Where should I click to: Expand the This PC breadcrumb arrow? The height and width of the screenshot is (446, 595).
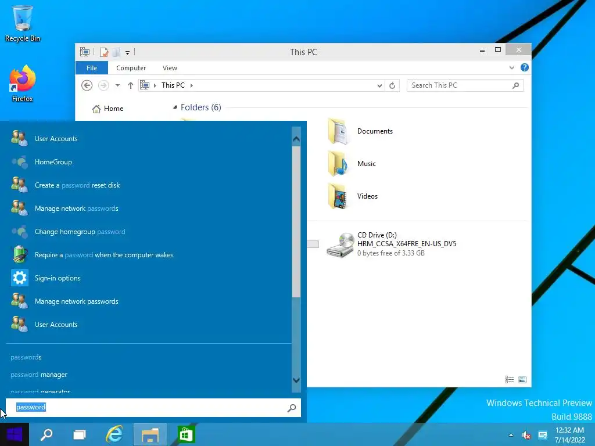(192, 85)
